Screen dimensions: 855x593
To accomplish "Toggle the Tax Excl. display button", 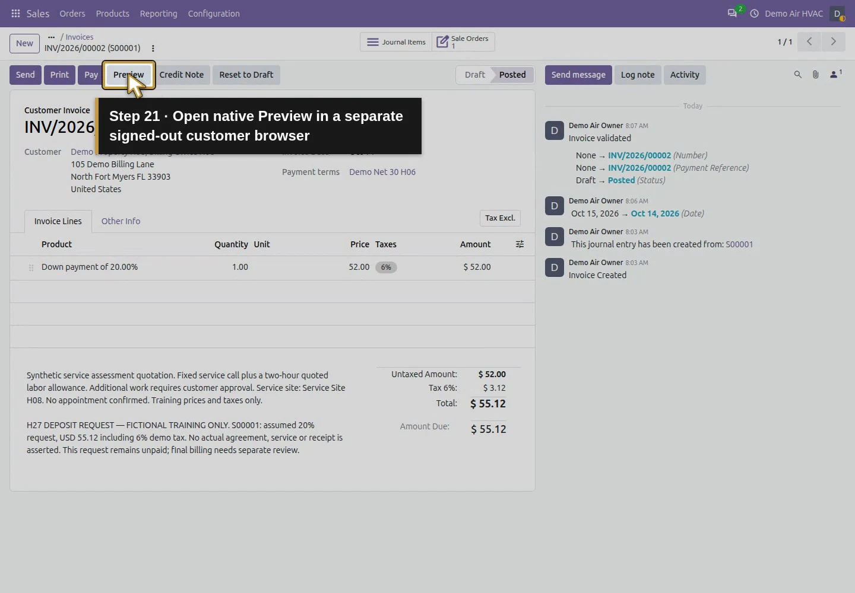I will coord(500,218).
